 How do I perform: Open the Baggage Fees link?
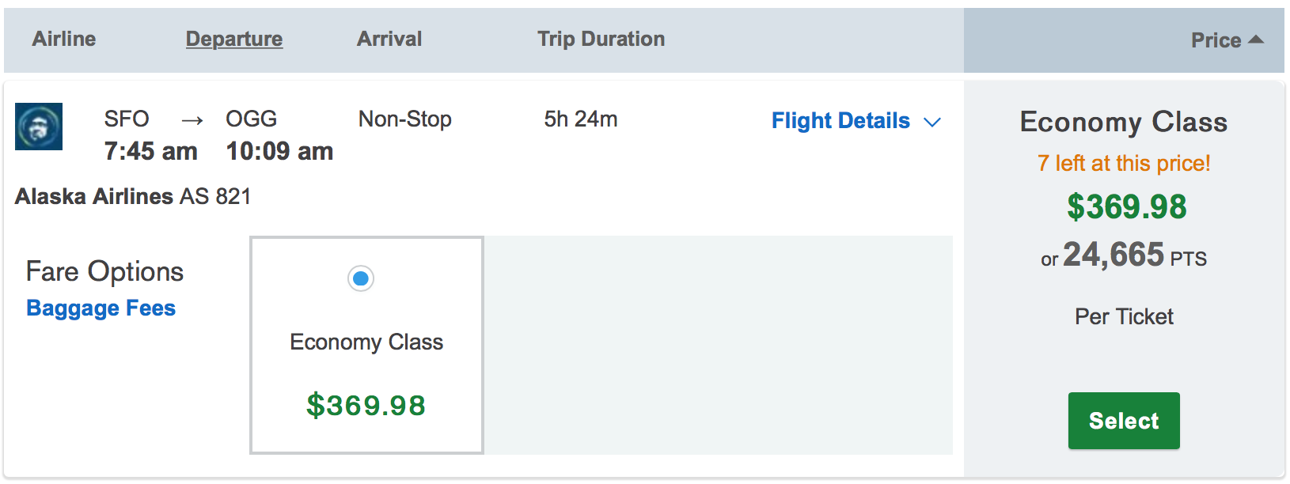coord(101,308)
